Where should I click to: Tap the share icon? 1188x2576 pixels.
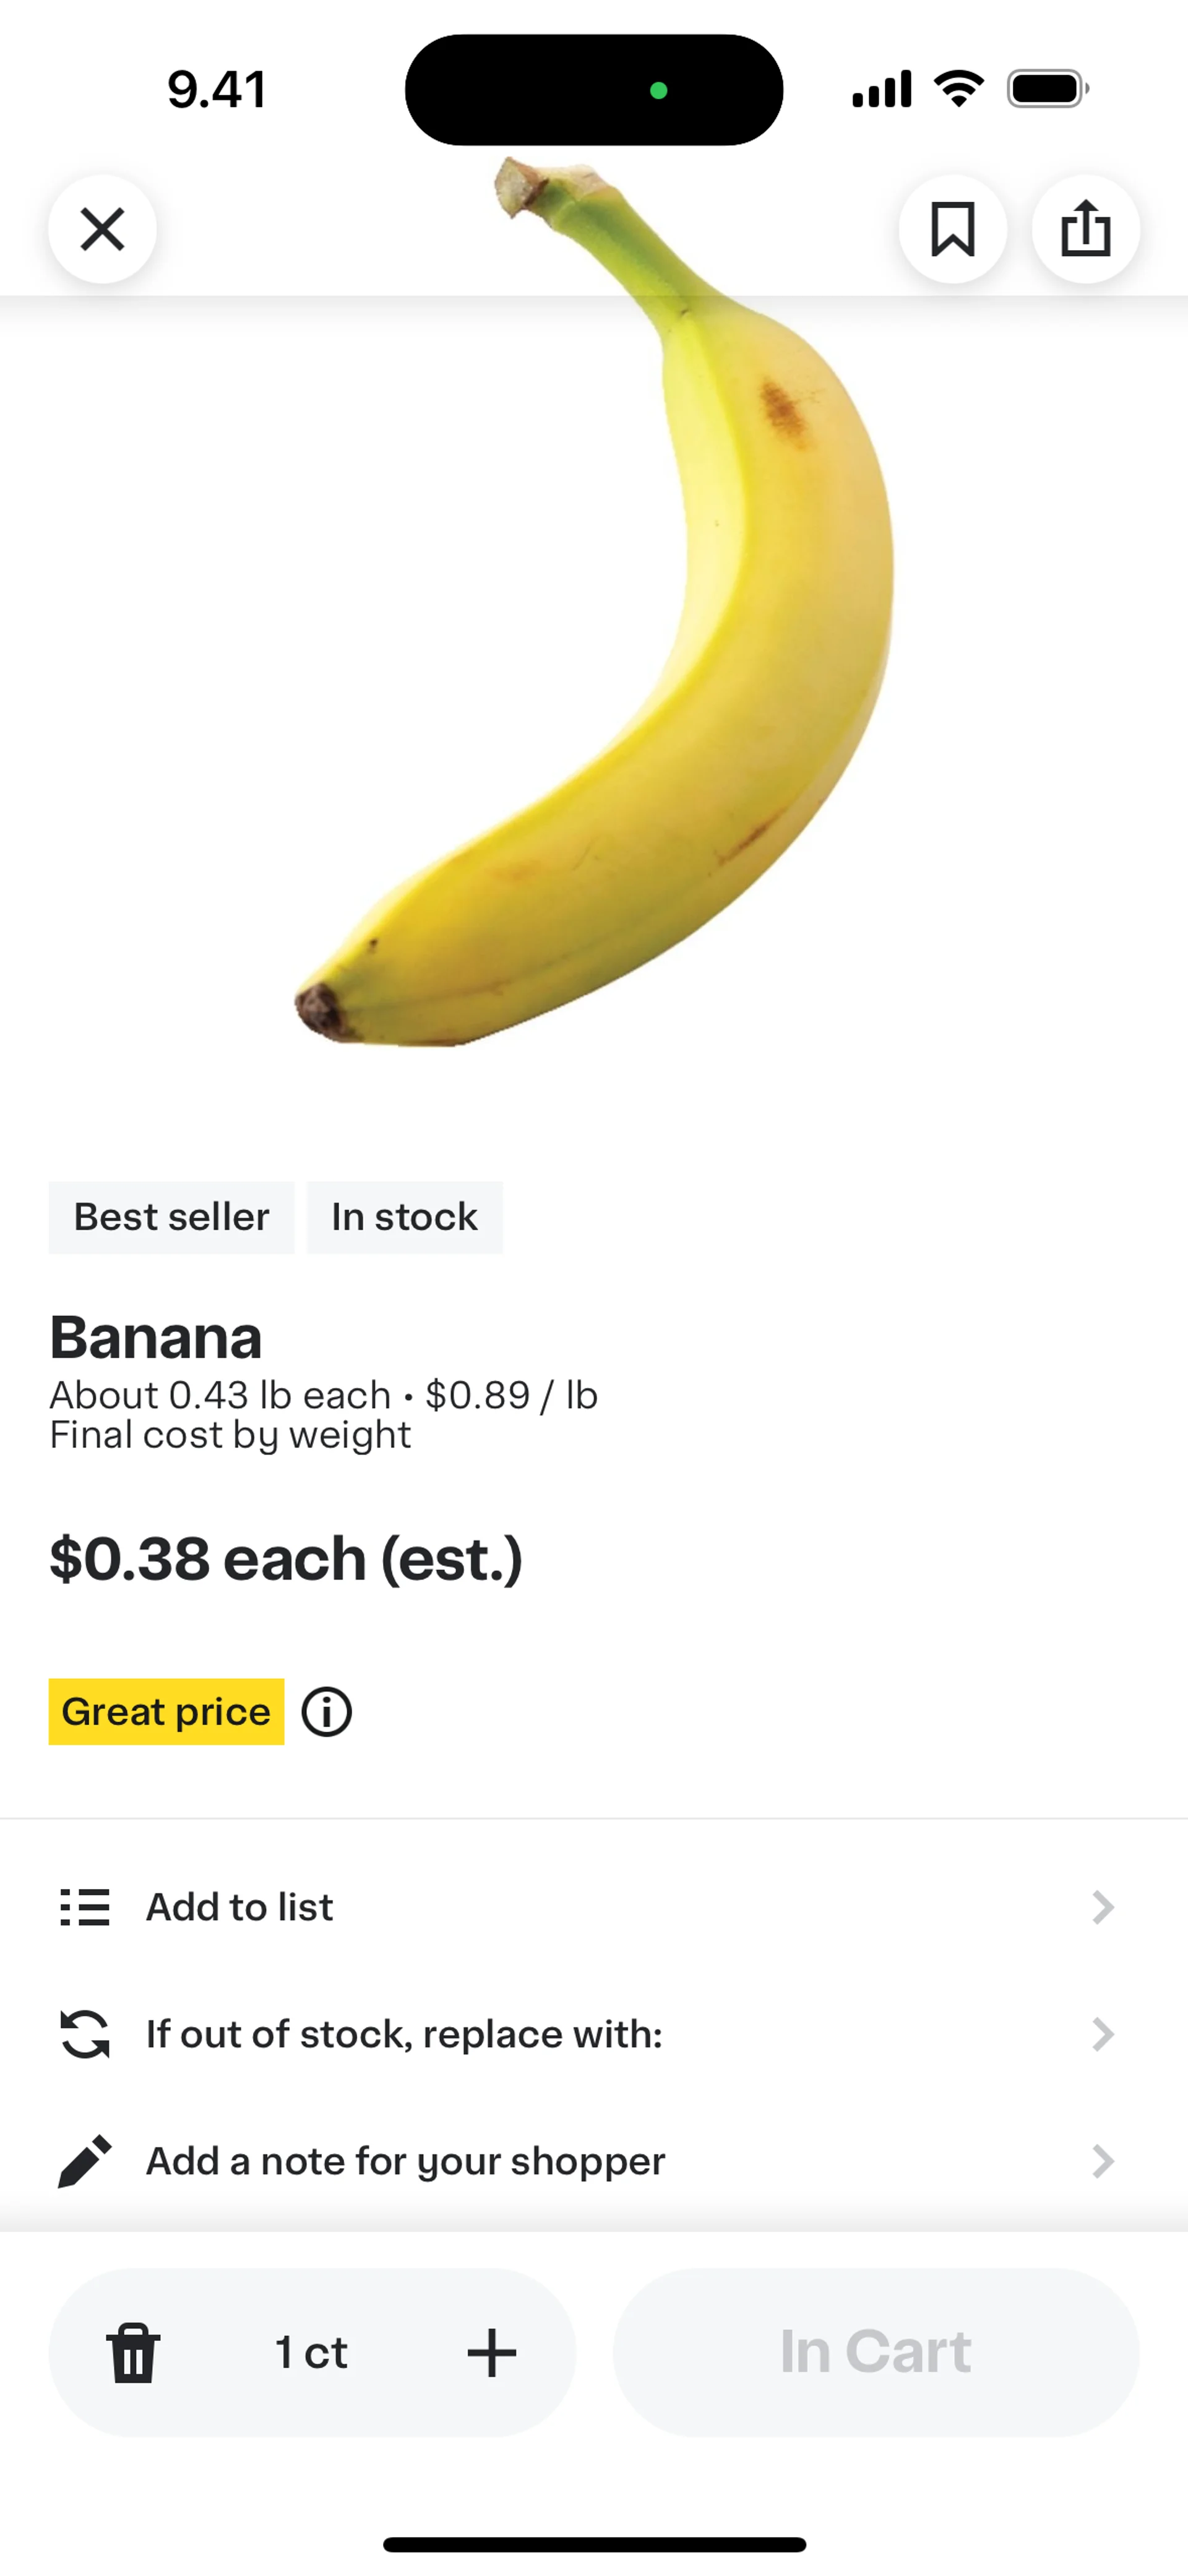click(1085, 229)
